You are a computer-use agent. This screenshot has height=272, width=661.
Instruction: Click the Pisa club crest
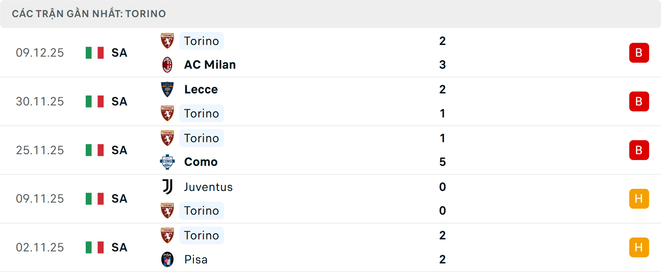coord(167,259)
